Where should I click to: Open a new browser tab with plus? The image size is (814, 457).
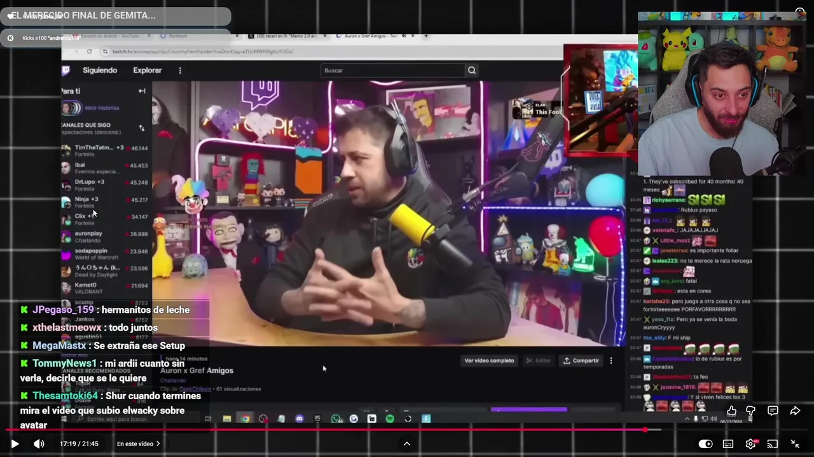426,36
